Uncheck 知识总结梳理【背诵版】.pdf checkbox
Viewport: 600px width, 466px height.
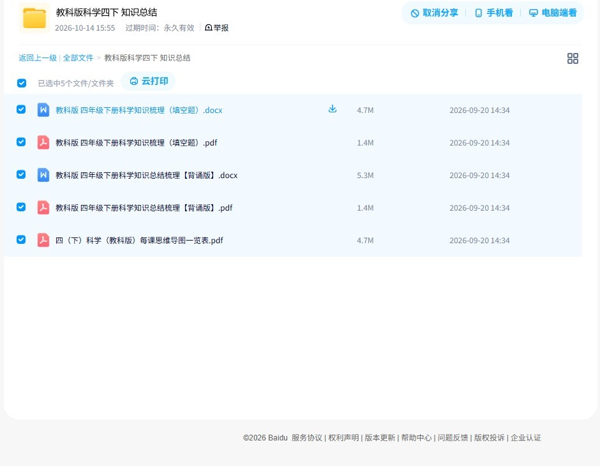coord(21,207)
